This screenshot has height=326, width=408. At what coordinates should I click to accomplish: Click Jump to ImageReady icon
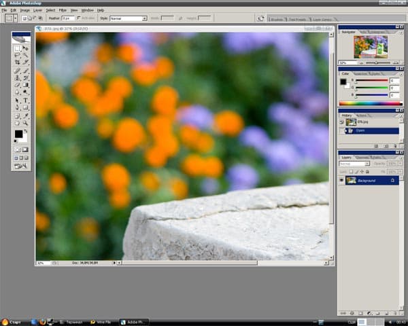coord(21,166)
